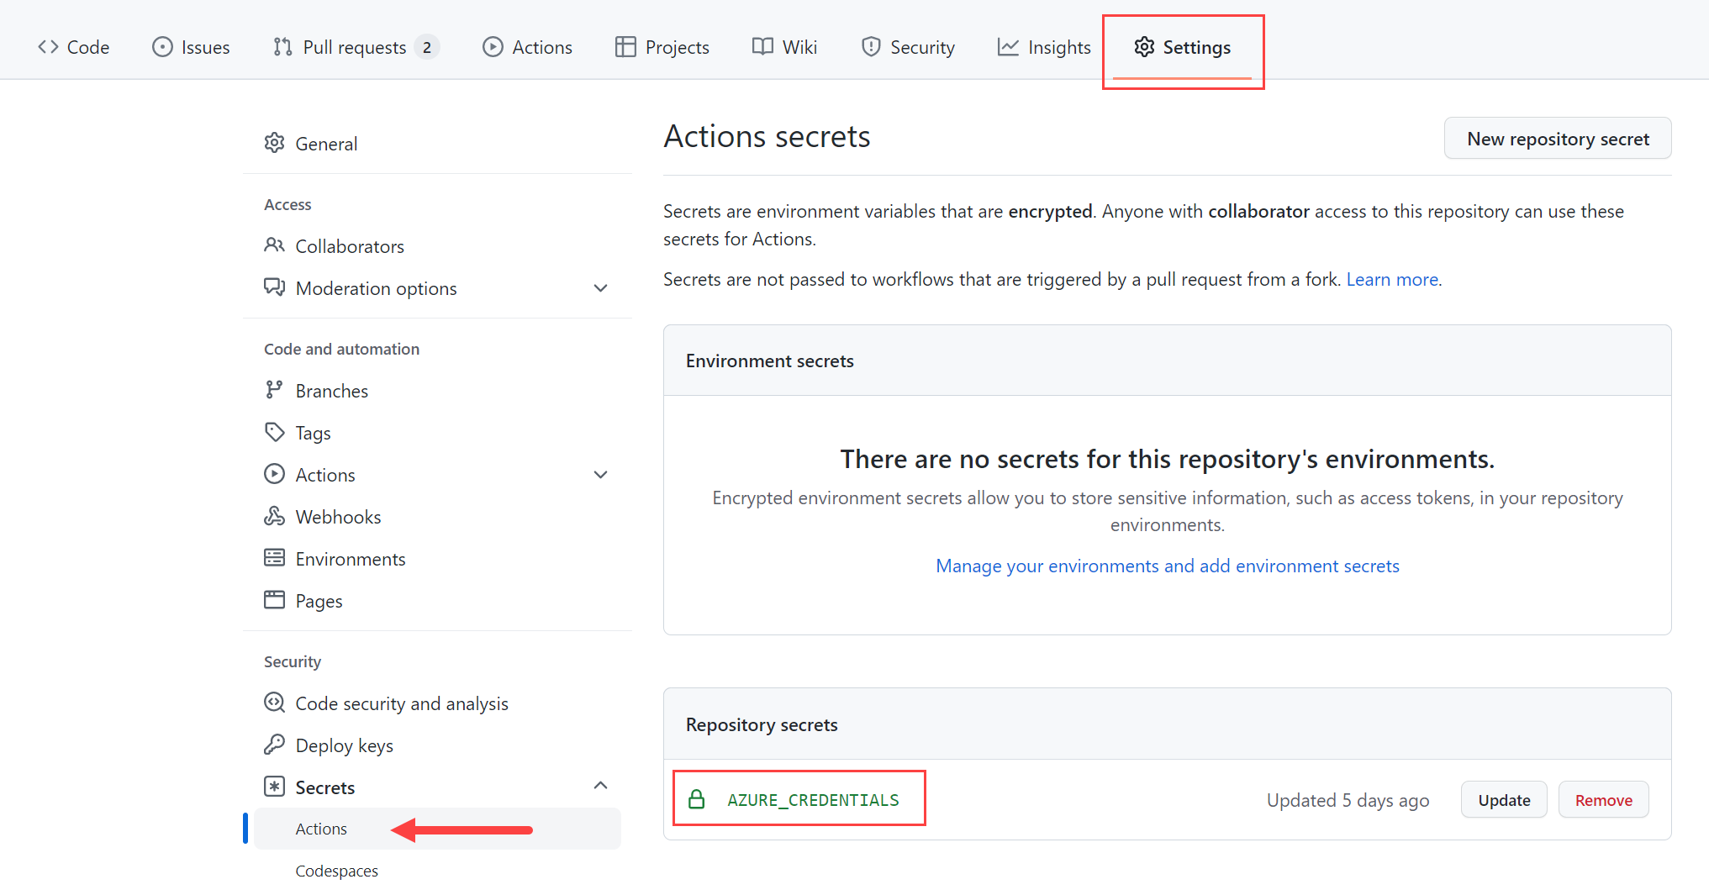This screenshot has width=1709, height=895.
Task: Click the Branches icon in sidebar
Action: 275,390
